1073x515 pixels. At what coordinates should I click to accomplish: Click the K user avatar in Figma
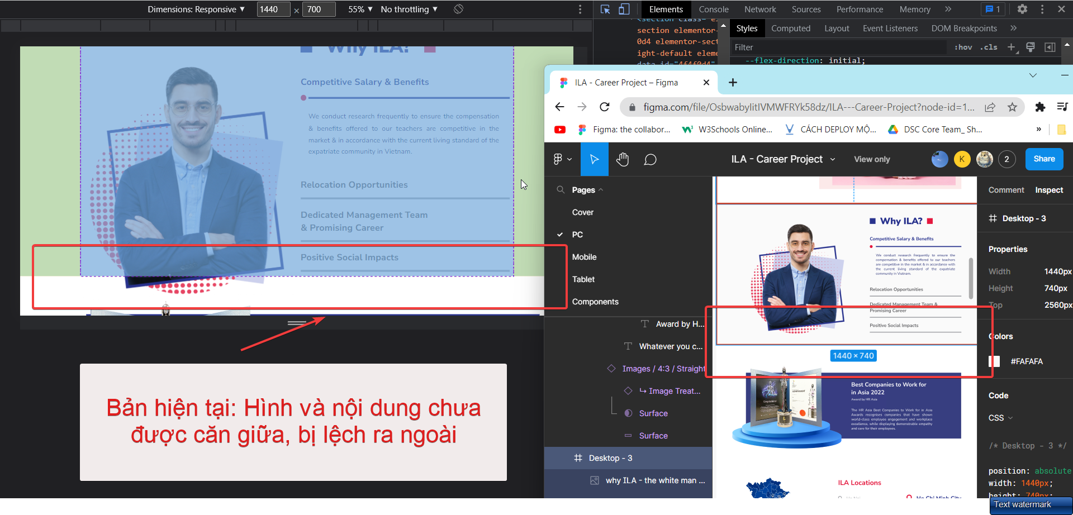tap(962, 159)
